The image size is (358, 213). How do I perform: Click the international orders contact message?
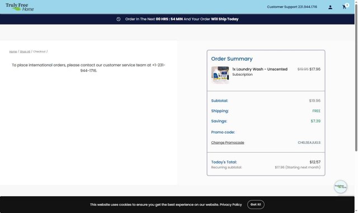click(88, 68)
